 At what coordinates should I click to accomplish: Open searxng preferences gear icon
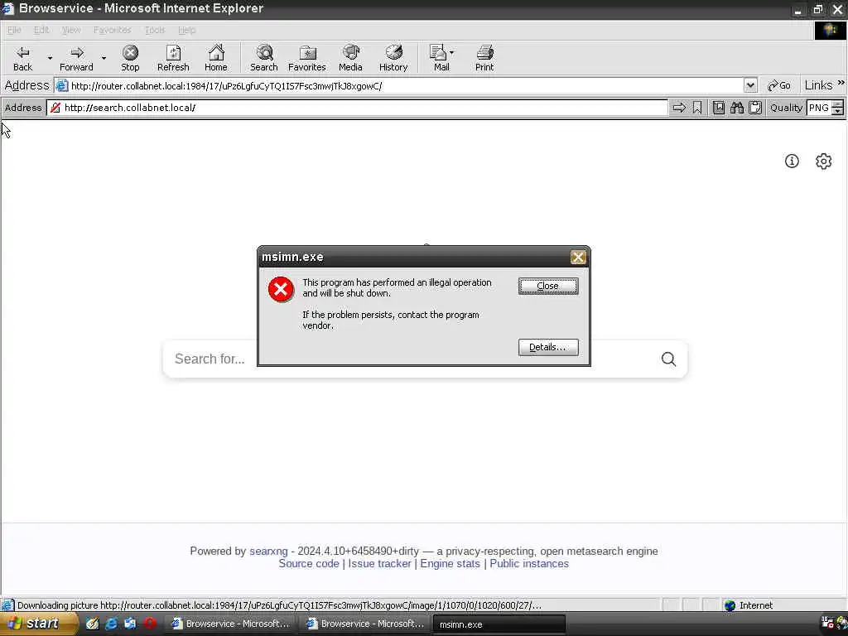point(823,161)
